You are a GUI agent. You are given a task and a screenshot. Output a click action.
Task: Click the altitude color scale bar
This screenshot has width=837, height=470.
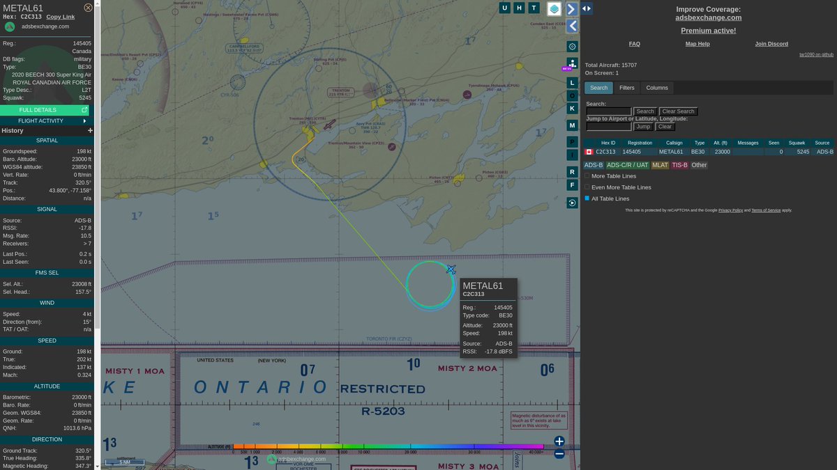coord(388,446)
